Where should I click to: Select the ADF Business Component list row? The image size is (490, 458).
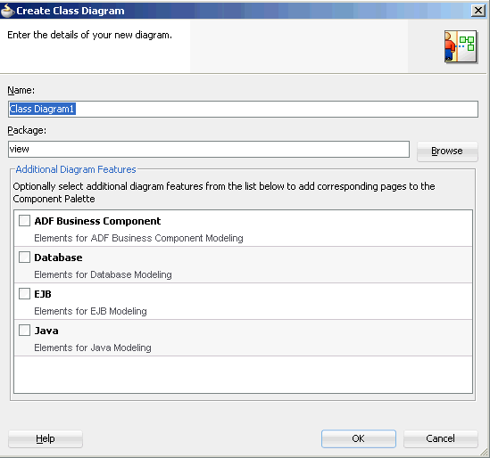click(243, 228)
